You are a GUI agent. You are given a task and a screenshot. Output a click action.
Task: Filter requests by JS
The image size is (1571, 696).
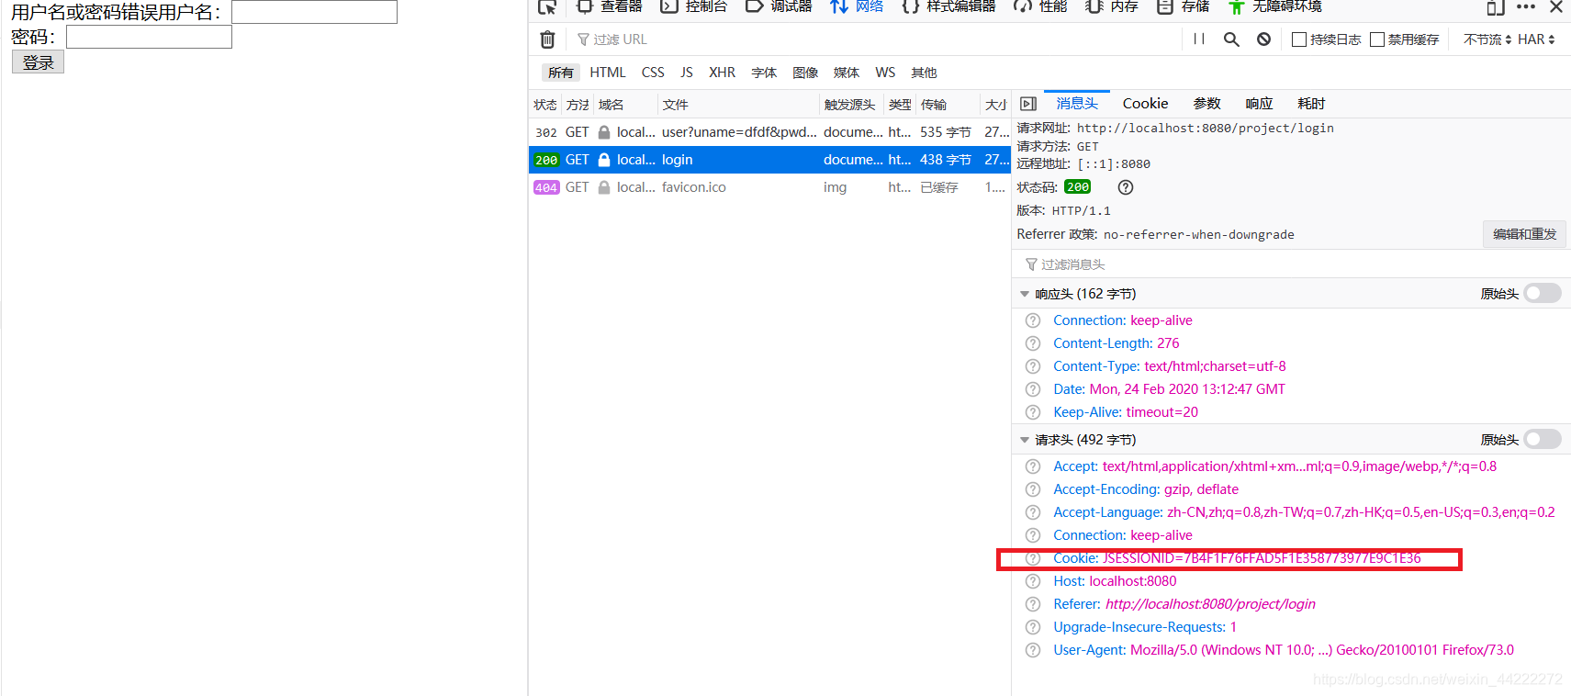pos(687,73)
